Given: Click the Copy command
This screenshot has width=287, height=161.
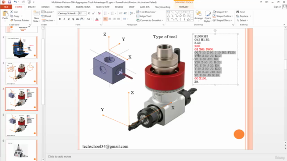Looking at the screenshot, I should point(16,16).
